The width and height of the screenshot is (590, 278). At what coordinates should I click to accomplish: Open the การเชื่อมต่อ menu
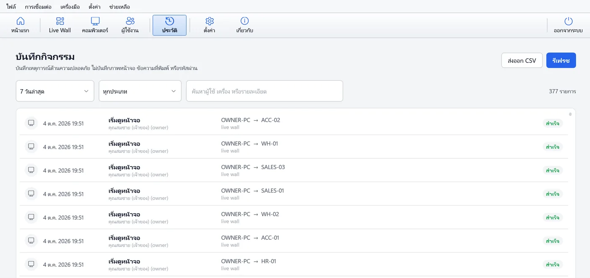[x=38, y=7]
